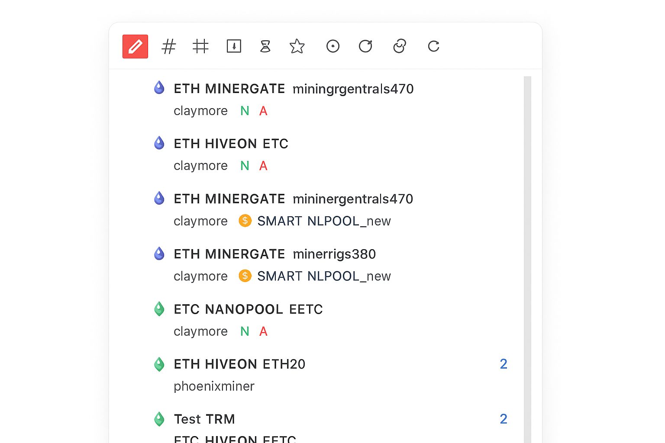Screen dimensions: 665x443
Task: Click the claymore label under ETH HIVEON ETC
Action: tap(200, 166)
